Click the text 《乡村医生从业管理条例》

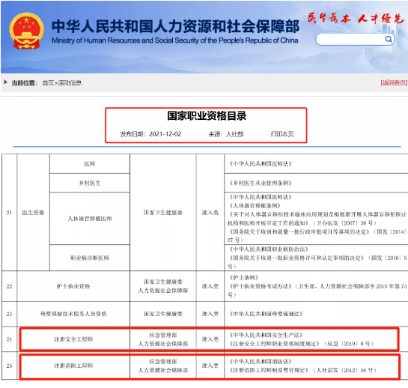[x=261, y=183]
